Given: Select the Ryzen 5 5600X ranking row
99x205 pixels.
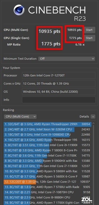Looking at the screenshot, I should (x=47, y=176).
